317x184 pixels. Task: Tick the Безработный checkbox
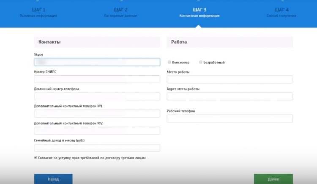[x=201, y=62]
